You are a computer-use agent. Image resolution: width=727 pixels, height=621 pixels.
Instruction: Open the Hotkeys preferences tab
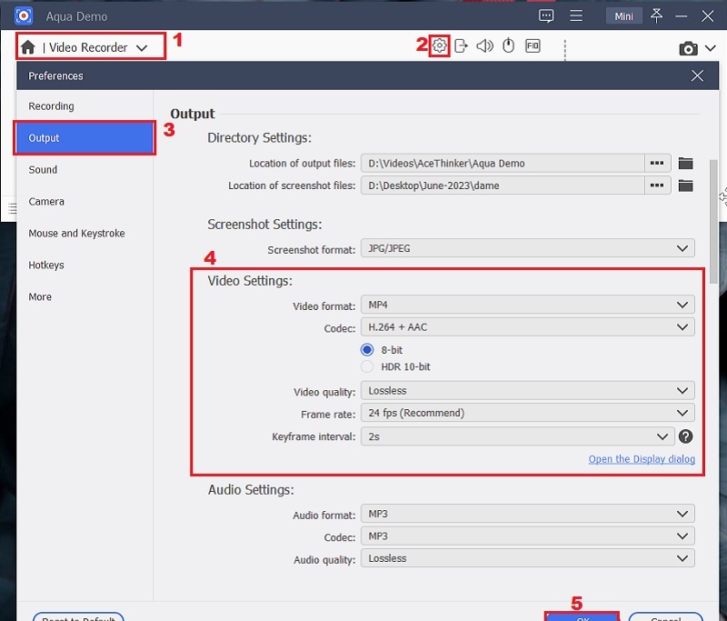point(85,265)
